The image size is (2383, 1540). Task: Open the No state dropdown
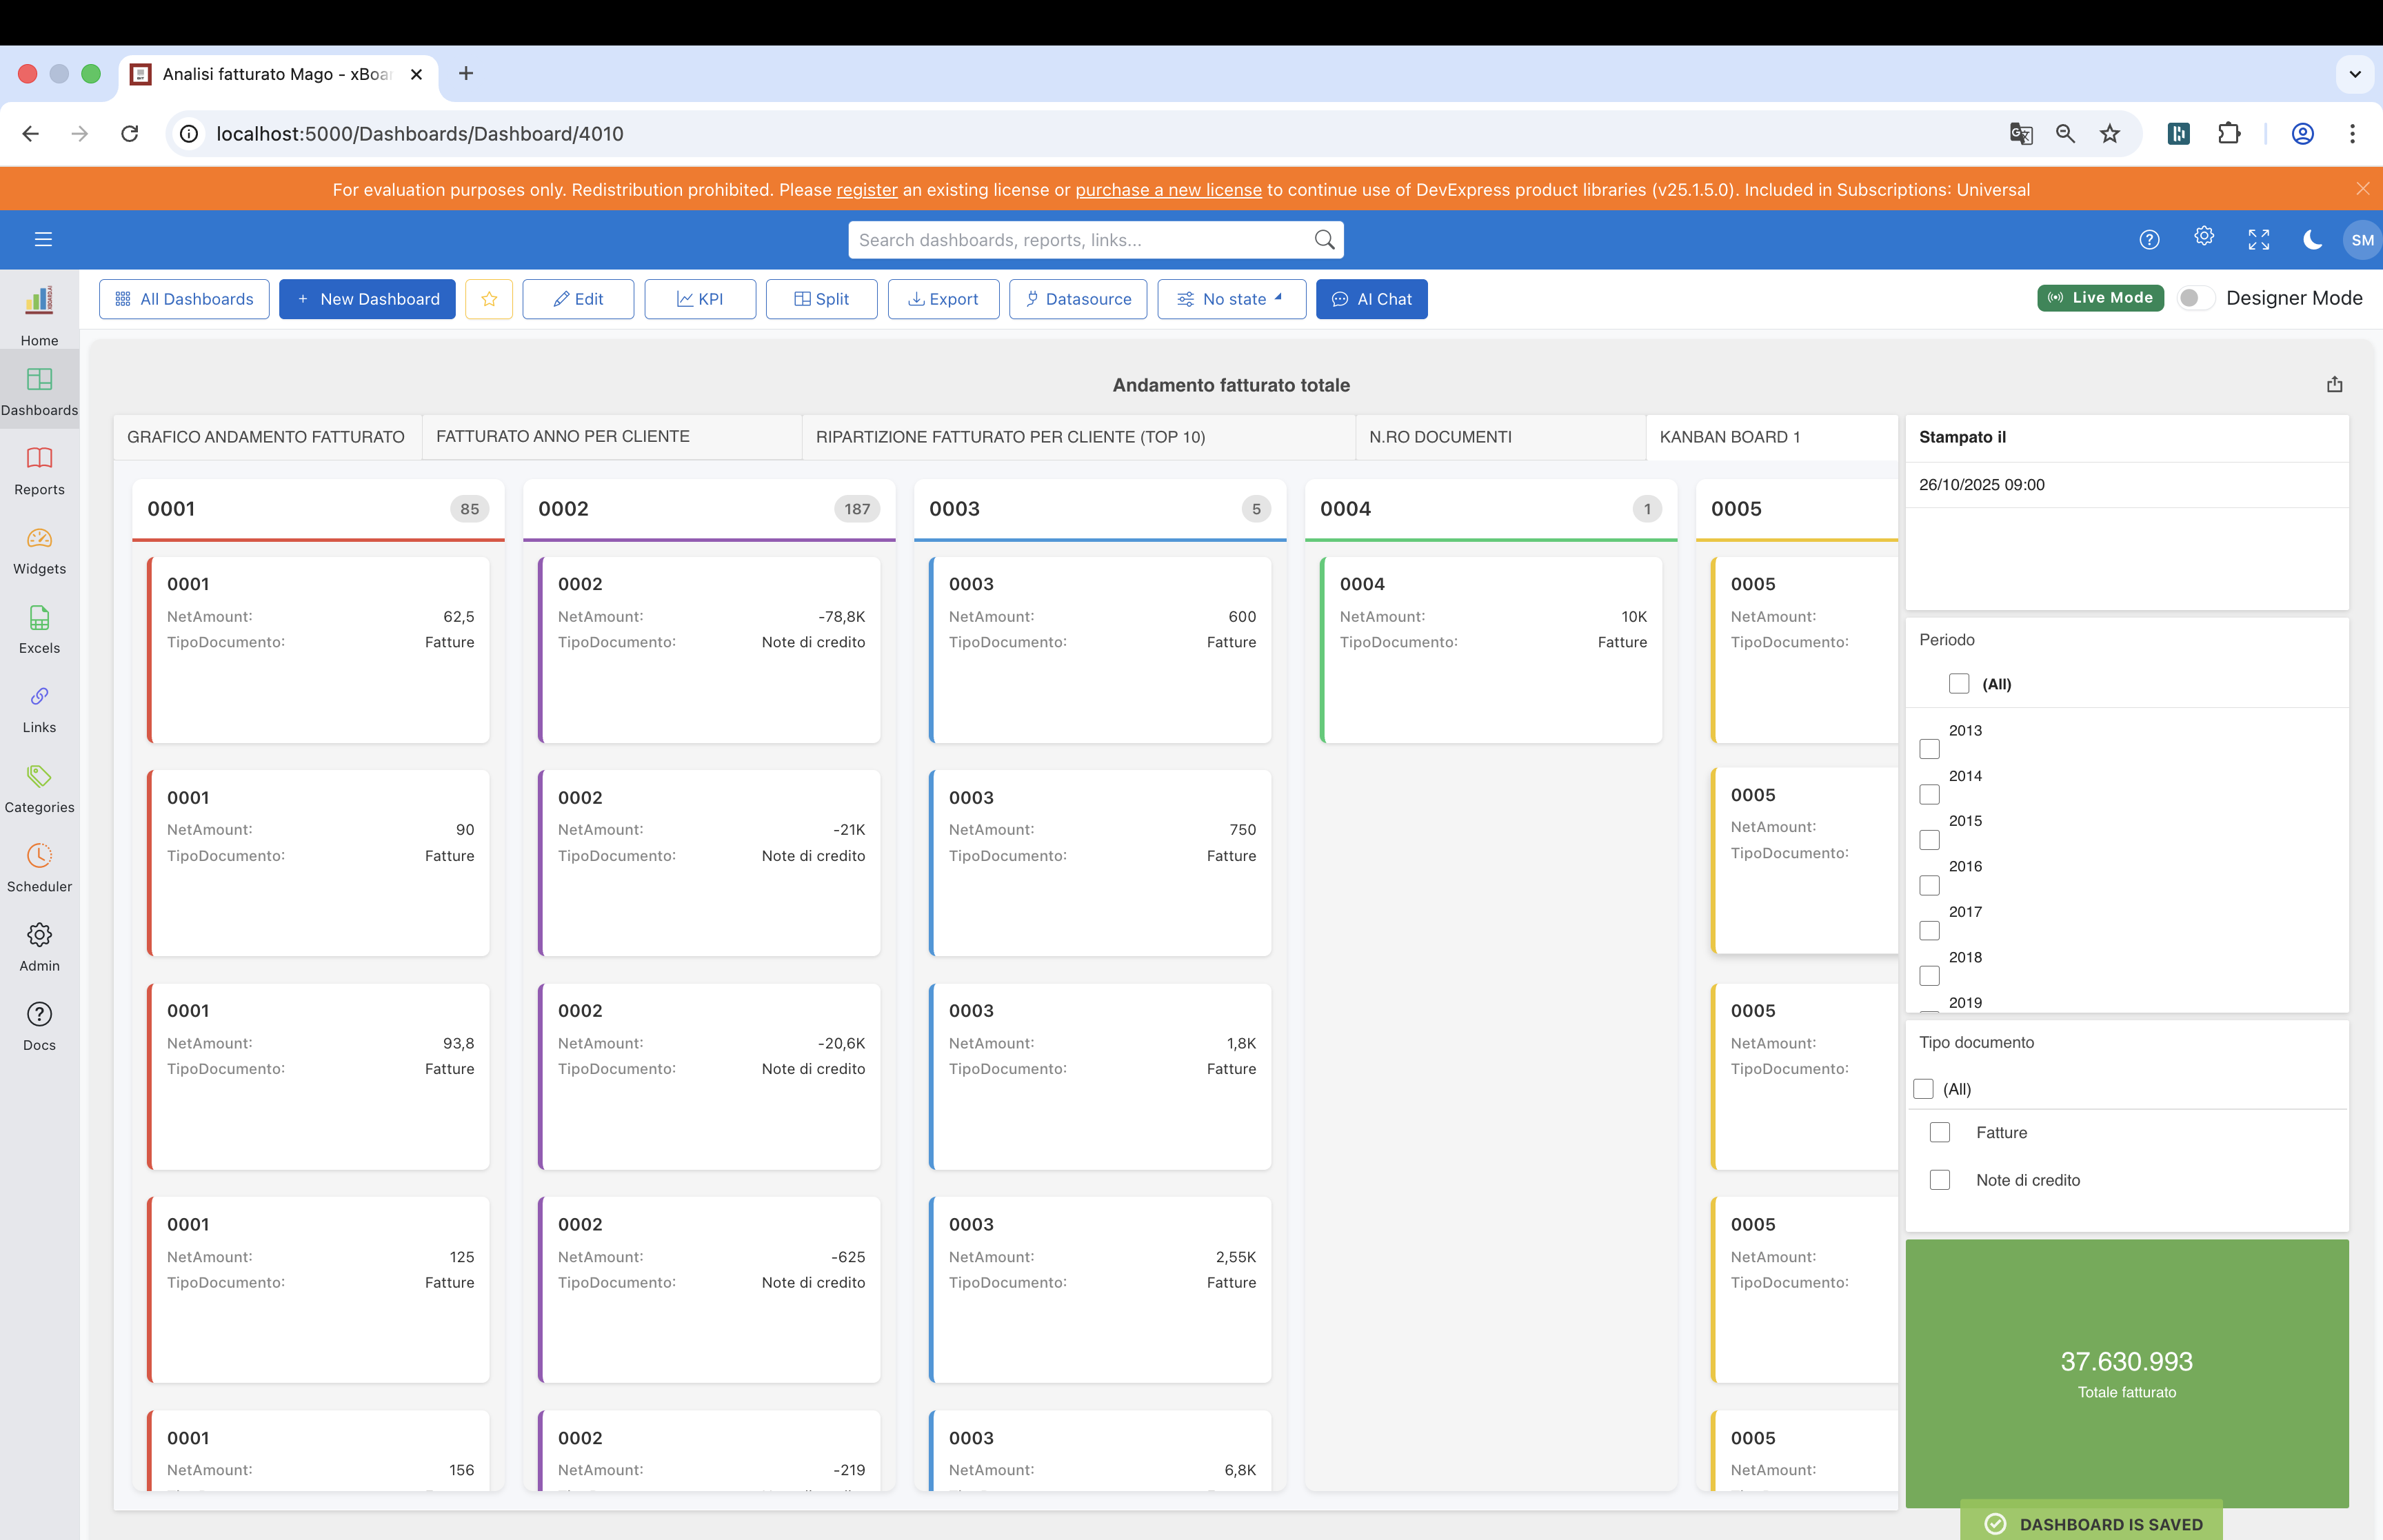[x=1231, y=299]
